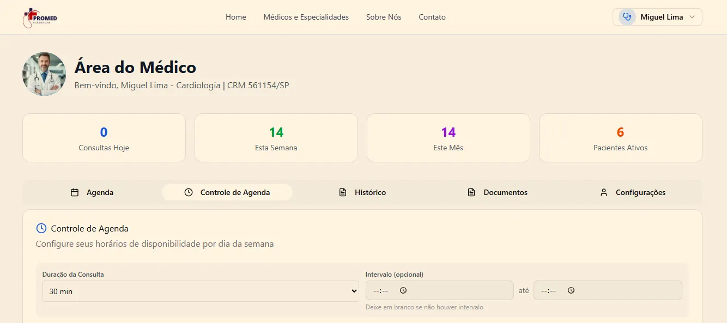Click the welcome text with CRM 561154/SP
The width and height of the screenshot is (727, 323).
181,86
